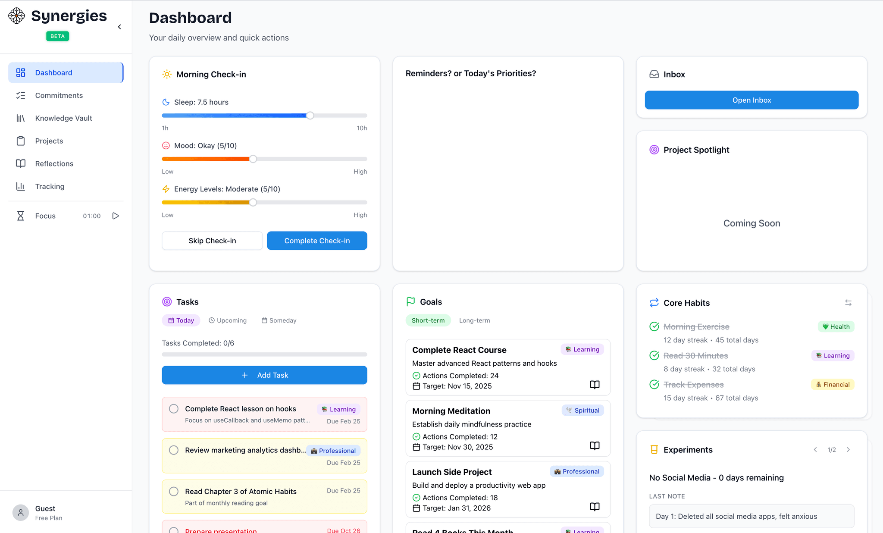883x533 pixels.
Task: Untoggle the Morning Exercise habit checkmark
Action: coord(654,326)
